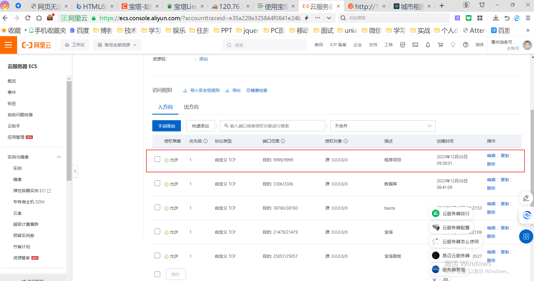The width and height of the screenshot is (534, 281).
Task: Open the 收藏 favorites dropdown arrow
Action: (26, 30)
